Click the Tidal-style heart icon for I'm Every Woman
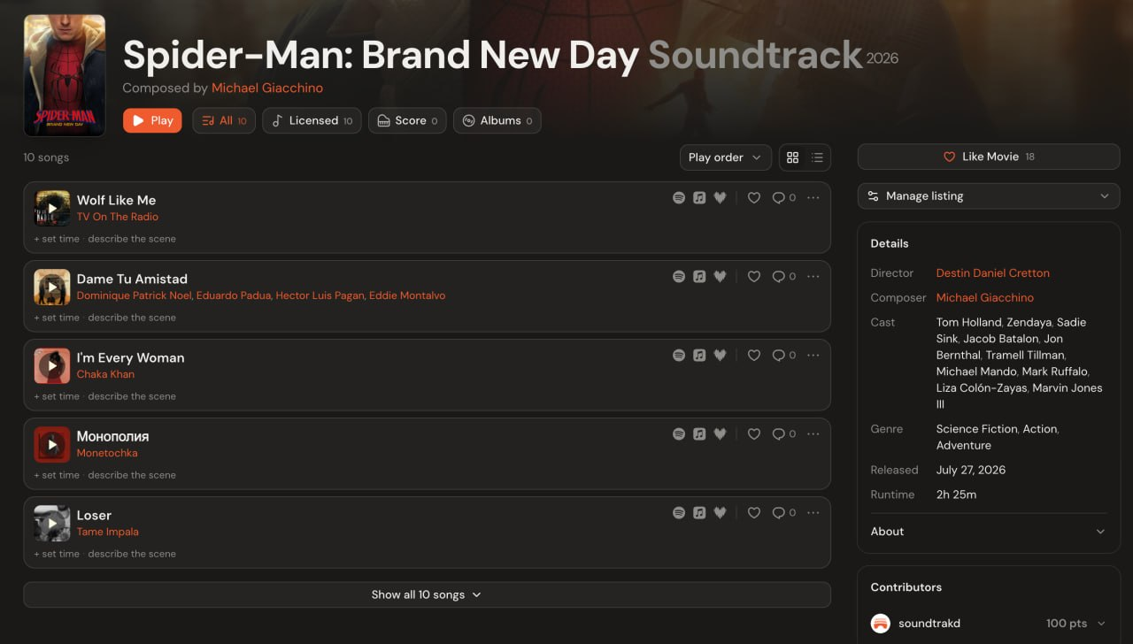This screenshot has width=1133, height=644. (720, 356)
